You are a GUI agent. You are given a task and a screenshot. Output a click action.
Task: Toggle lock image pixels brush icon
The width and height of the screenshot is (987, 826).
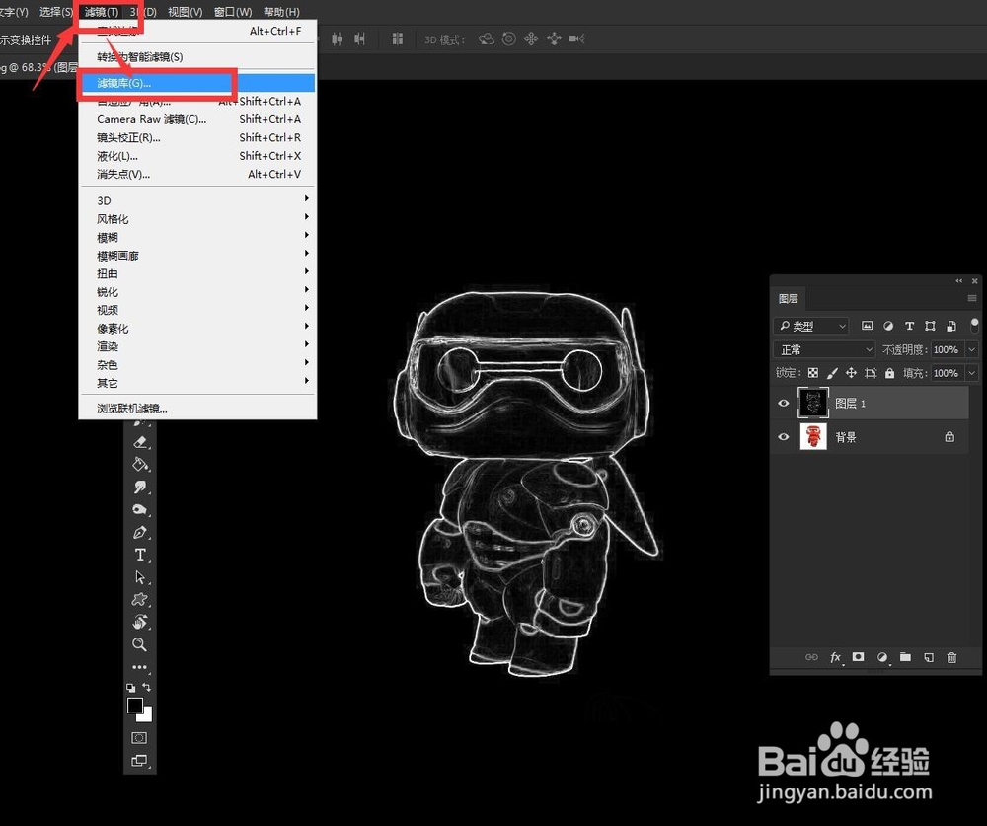tap(832, 373)
